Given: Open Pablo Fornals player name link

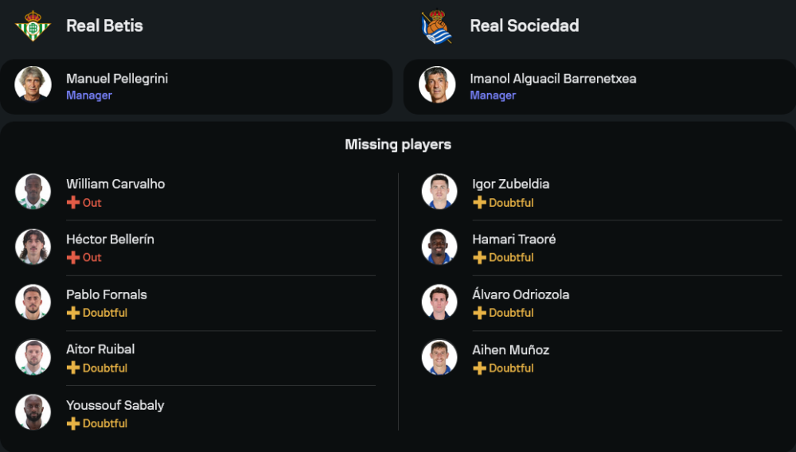Looking at the screenshot, I should click(107, 294).
